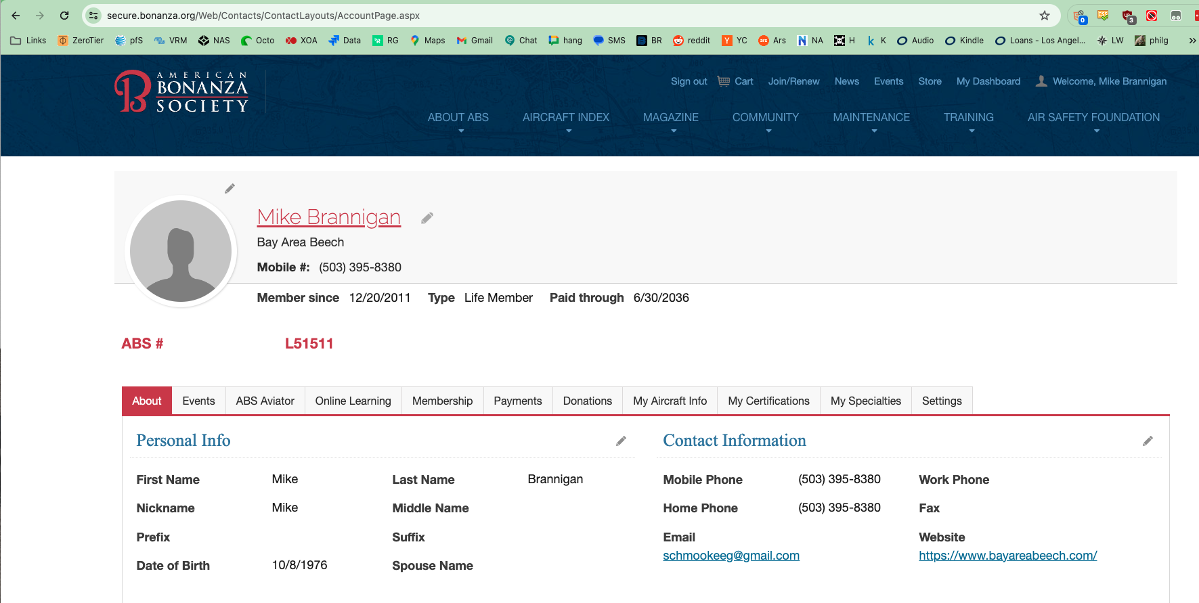The image size is (1199, 603).
Task: Select the Settings tab
Action: 941,401
